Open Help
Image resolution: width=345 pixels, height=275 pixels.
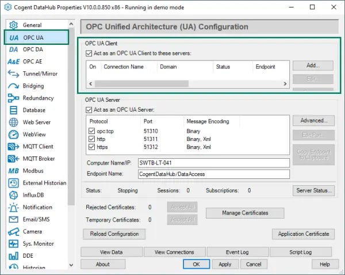[x=325, y=264]
